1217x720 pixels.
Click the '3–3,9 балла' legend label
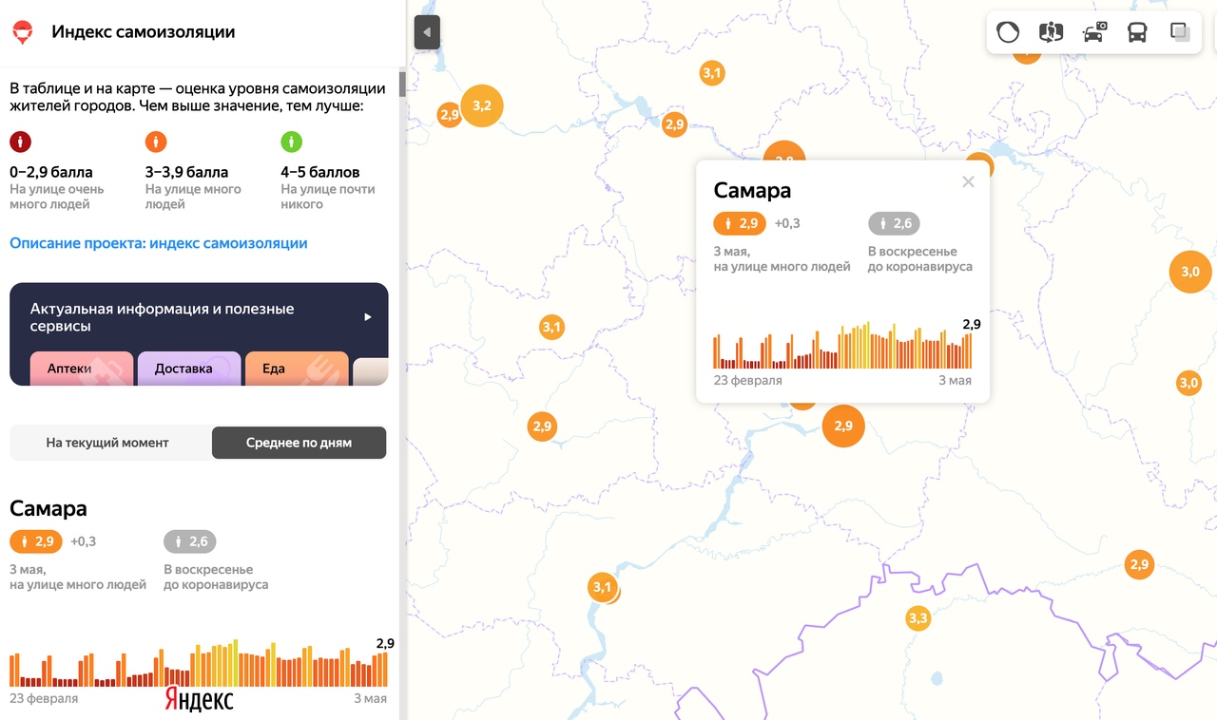point(186,173)
